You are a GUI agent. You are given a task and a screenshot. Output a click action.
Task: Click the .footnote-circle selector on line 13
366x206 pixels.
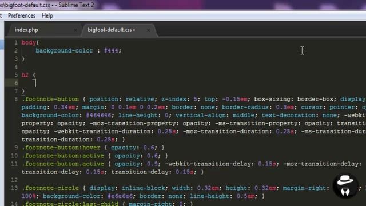pyautogui.click(x=51, y=188)
